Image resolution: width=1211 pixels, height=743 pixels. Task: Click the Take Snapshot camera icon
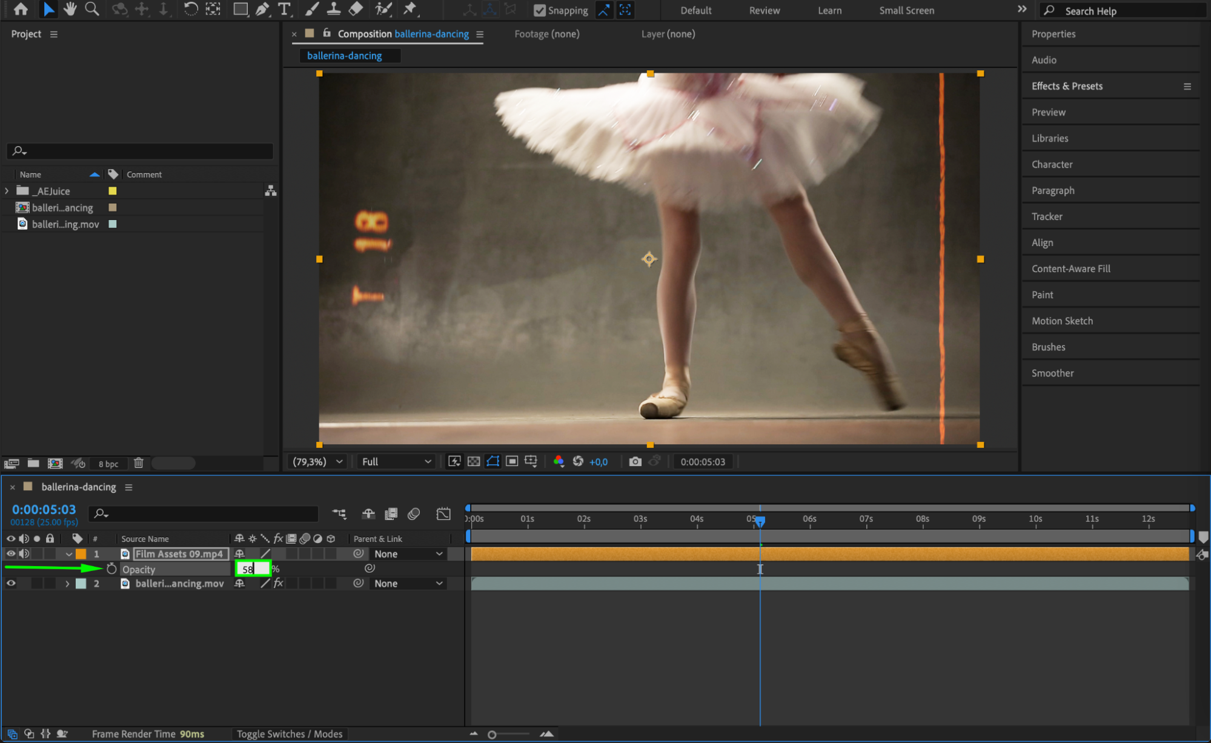(x=635, y=462)
